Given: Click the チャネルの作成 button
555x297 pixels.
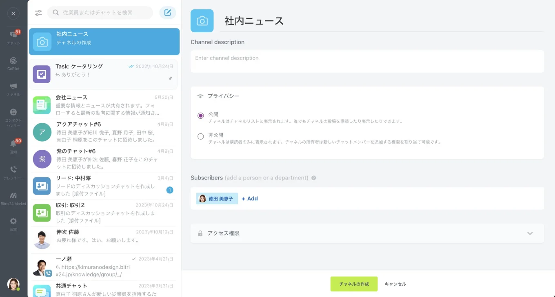Looking at the screenshot, I should (354, 284).
